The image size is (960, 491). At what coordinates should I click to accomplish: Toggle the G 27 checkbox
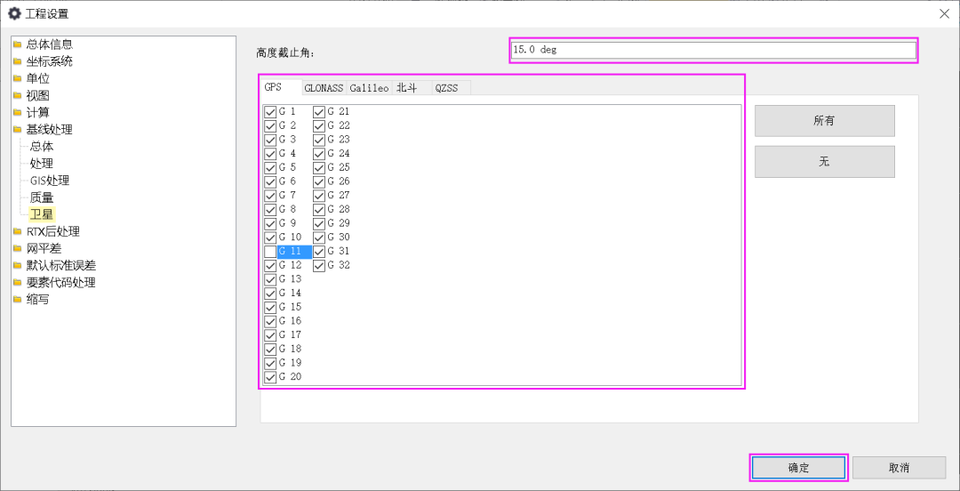pos(319,196)
